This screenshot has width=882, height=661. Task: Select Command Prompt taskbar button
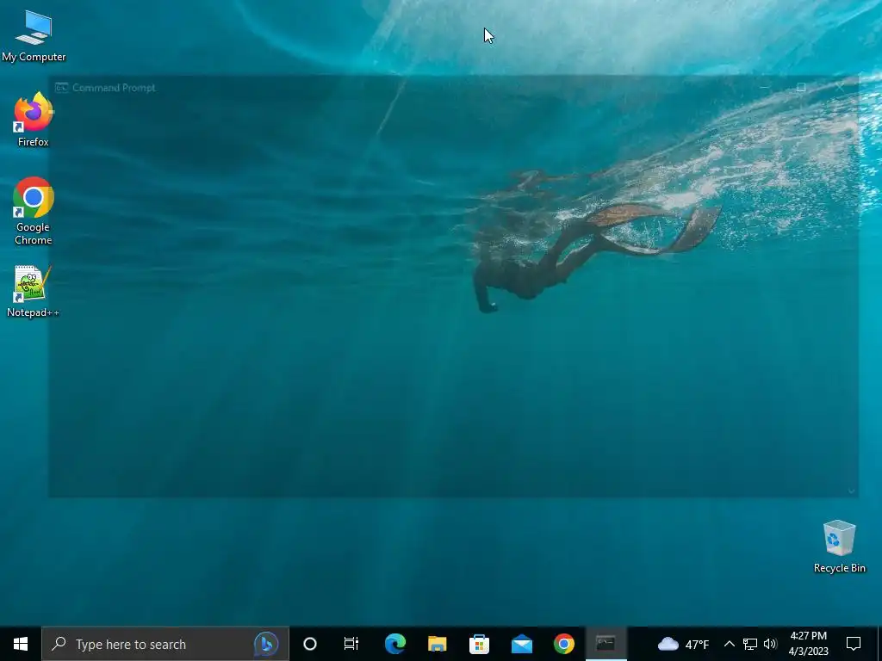(x=606, y=644)
